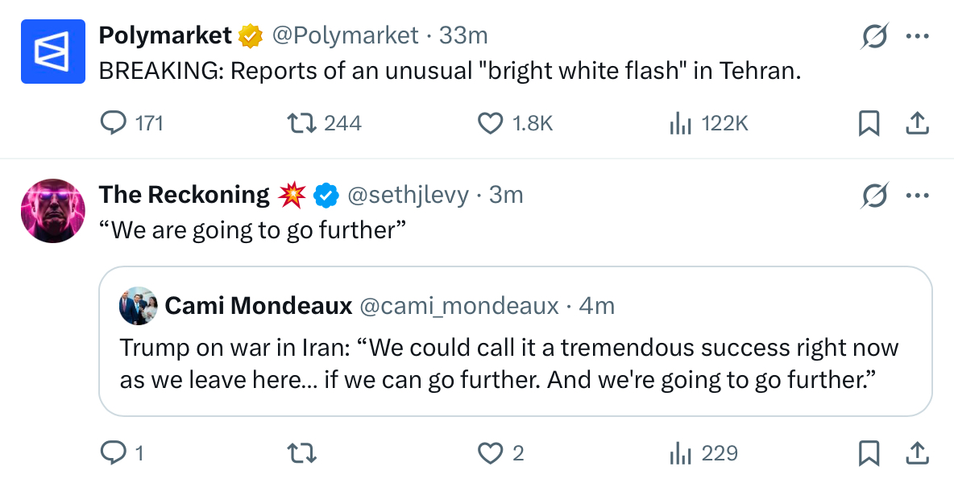954x487 pixels.
Task: Bookmark The Reckoning's tweet
Action: [869, 454]
